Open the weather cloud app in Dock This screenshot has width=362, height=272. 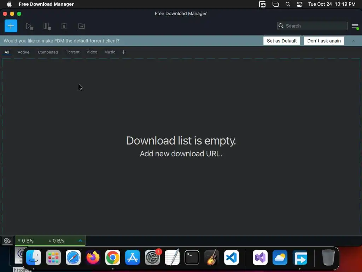(280, 257)
